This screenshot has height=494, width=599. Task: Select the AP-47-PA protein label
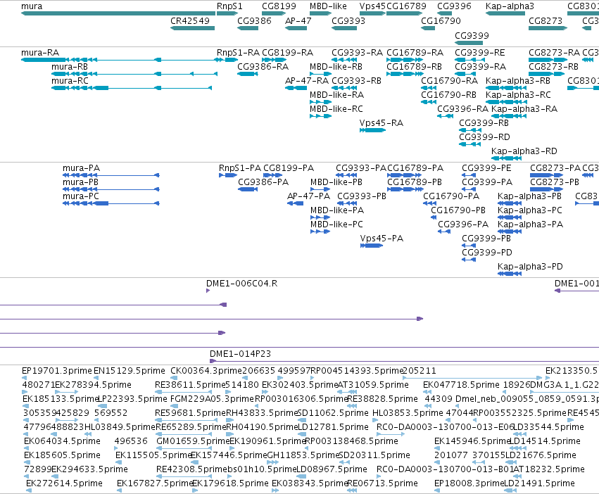click(x=308, y=196)
